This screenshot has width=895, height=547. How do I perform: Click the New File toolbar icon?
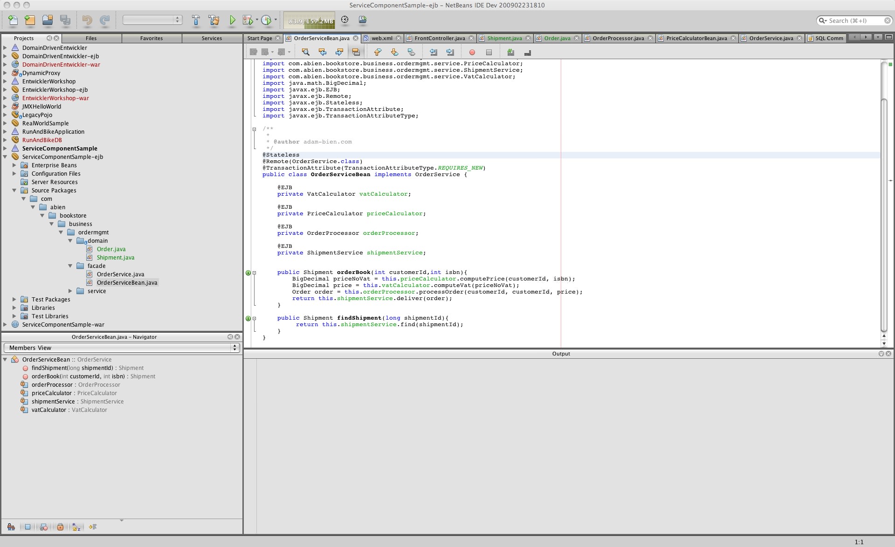[x=13, y=20]
